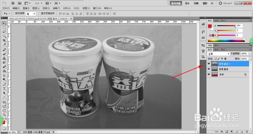The width and height of the screenshot is (253, 134).
Task: Toggle Quick Mask mode icon
Action: [4, 129]
